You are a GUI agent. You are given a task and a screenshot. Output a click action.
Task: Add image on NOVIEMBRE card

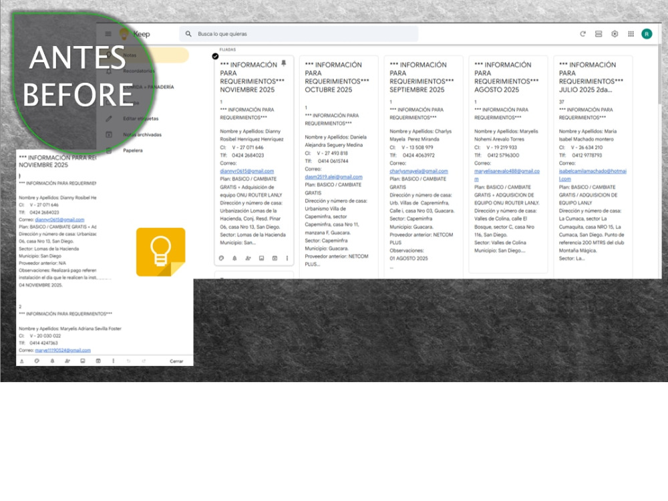pos(262,258)
